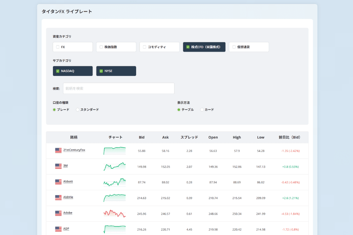353x235 pixels.
Task: Open the 21stCenturyFox symbol link
Action: (x=74, y=150)
